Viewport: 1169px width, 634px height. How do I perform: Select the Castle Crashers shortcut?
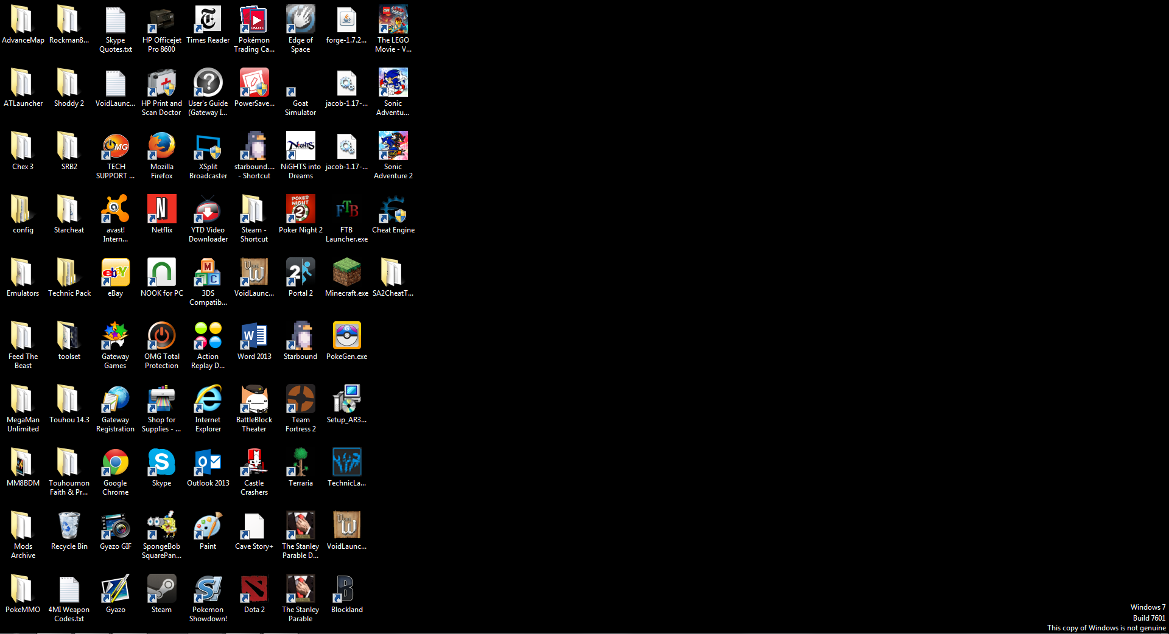pos(255,463)
